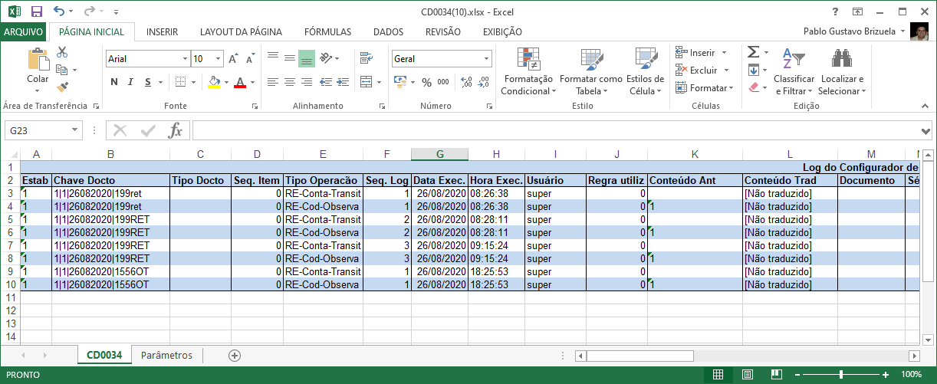Viewport: 937px width, 384px height.
Task: Open Localizar e Selecionar binoculars
Action: pyautogui.click(x=842, y=71)
